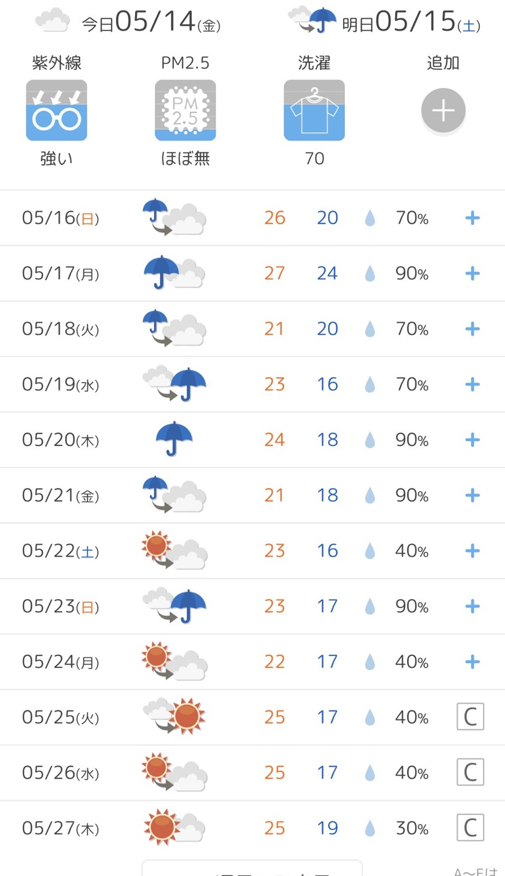Open the UV index (紫外線) icon
Image resolution: width=505 pixels, height=876 pixels.
coord(56,111)
